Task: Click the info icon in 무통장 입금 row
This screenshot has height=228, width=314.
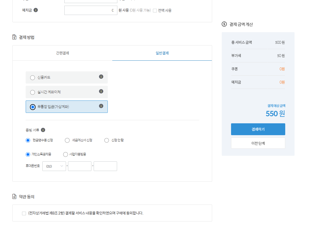Action: point(101,106)
